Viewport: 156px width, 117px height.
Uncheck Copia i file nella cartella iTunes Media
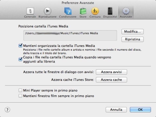click(20, 59)
